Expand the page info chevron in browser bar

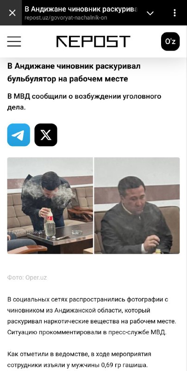pyautogui.click(x=150, y=13)
